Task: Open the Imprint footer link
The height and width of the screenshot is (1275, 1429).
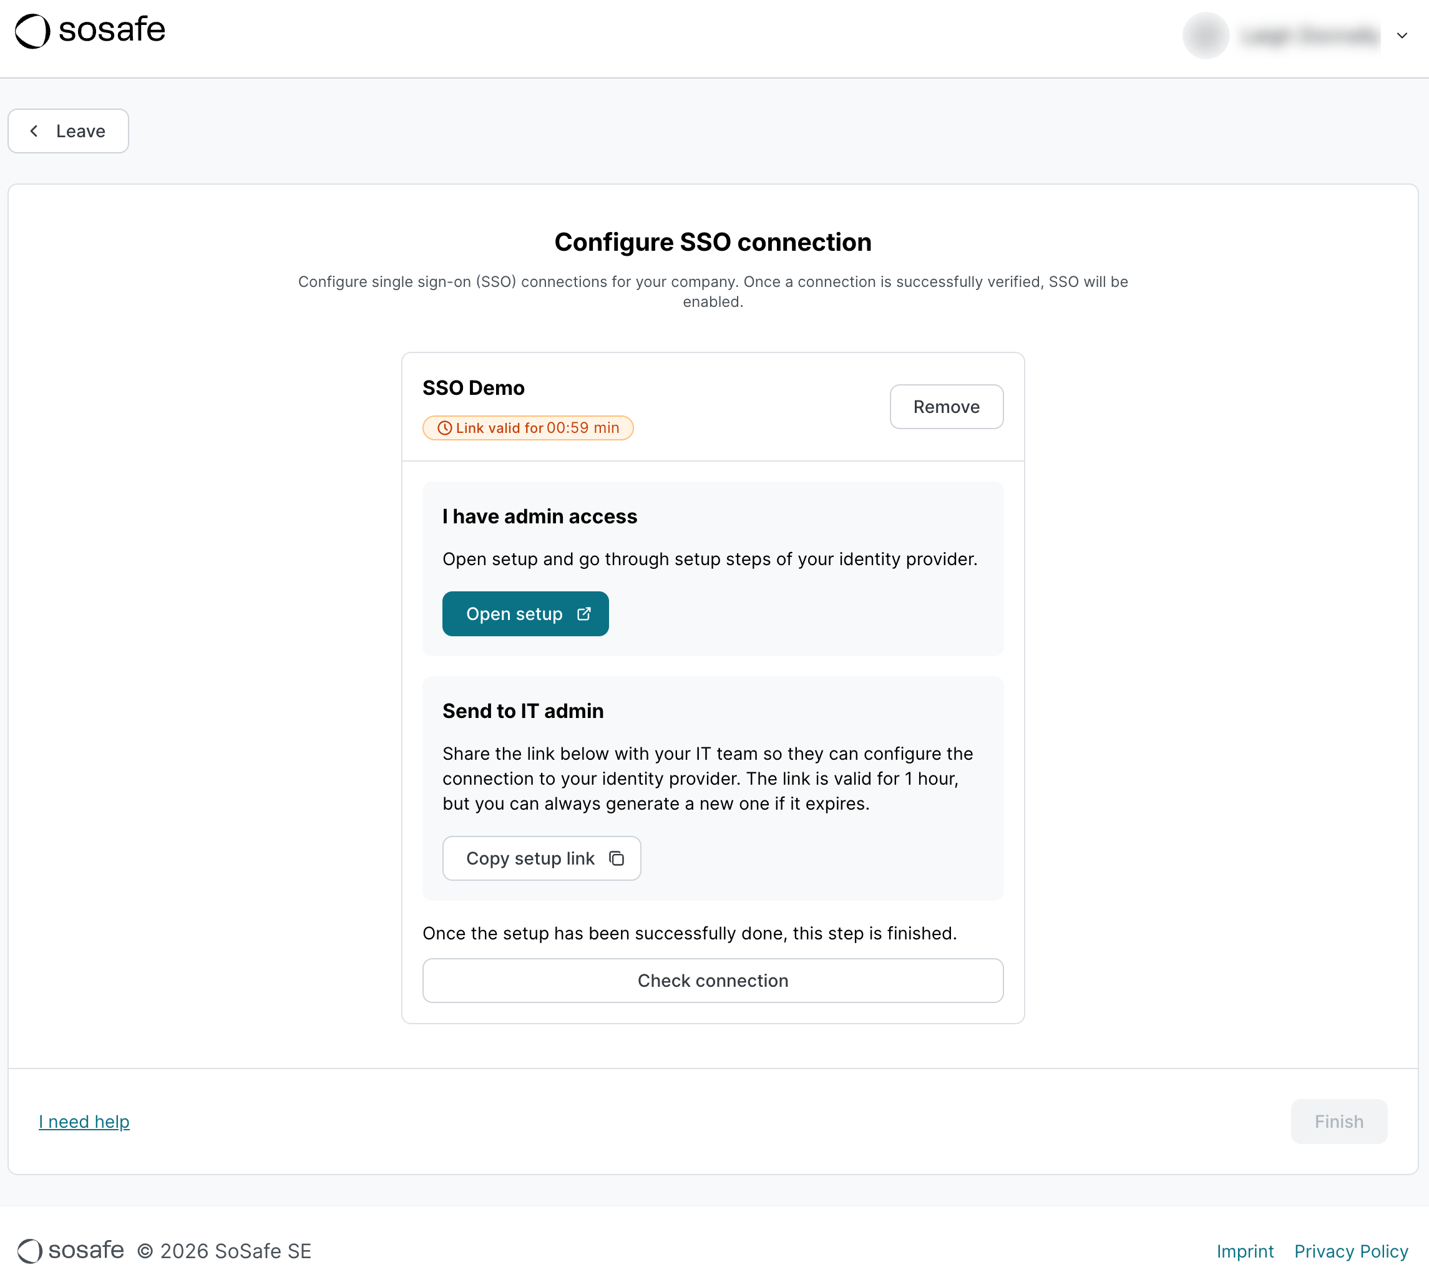Action: (x=1245, y=1251)
